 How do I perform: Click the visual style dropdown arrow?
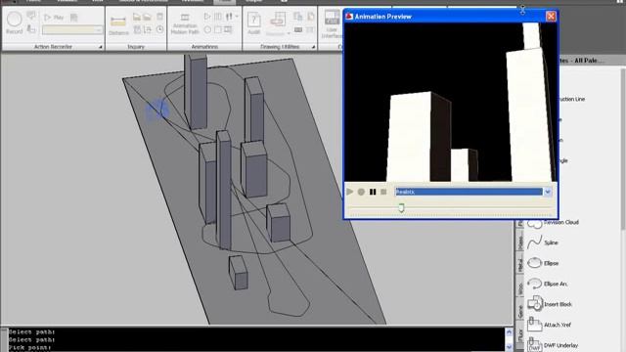[x=548, y=192]
